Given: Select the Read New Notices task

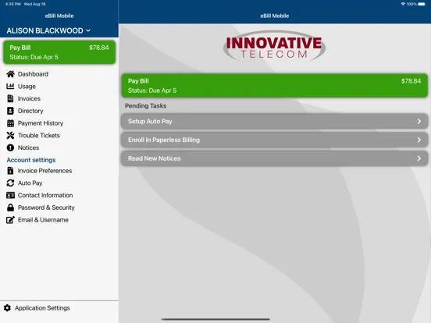Looking at the screenshot, I should coord(274,158).
